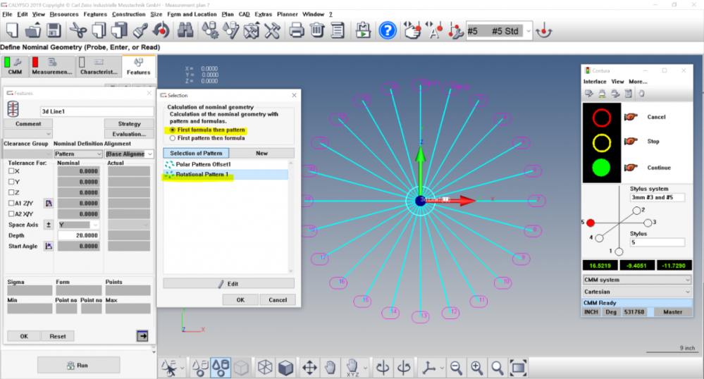Click the blue arrow button in Features panel

point(142,336)
